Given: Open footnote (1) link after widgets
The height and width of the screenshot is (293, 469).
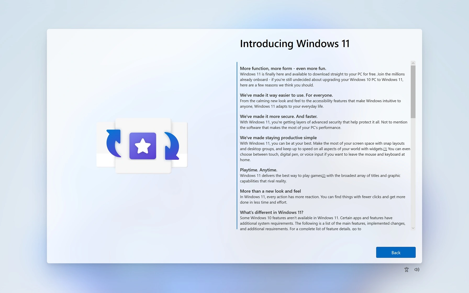Looking at the screenshot, I should coord(385,149).
